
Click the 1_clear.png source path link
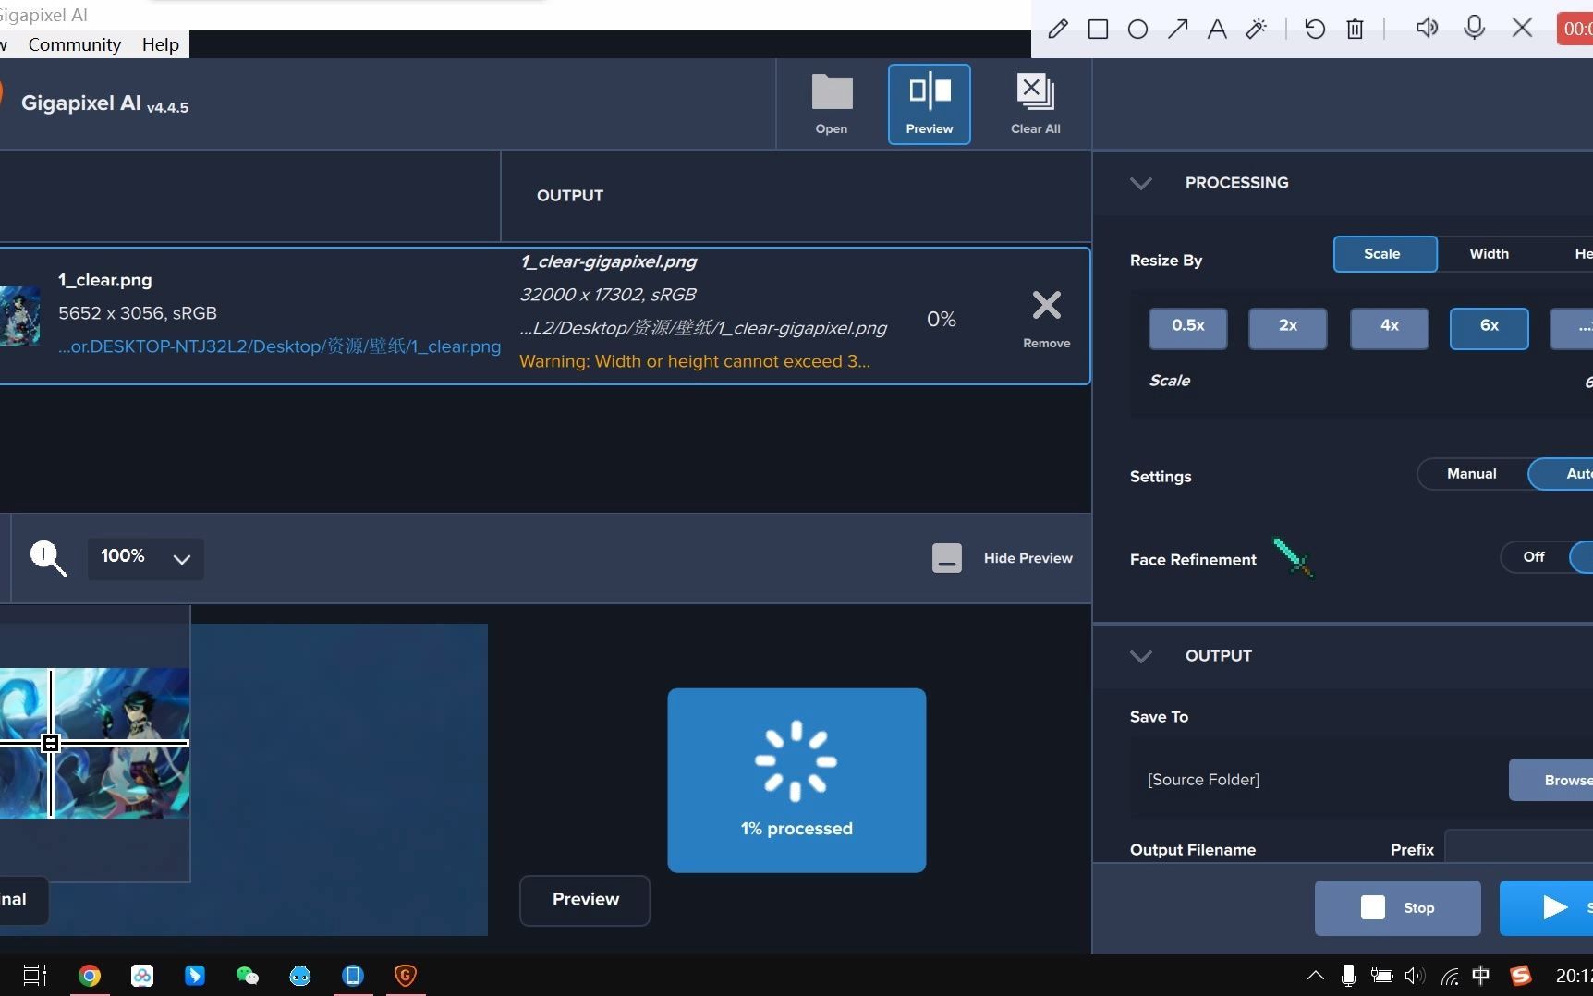point(279,346)
